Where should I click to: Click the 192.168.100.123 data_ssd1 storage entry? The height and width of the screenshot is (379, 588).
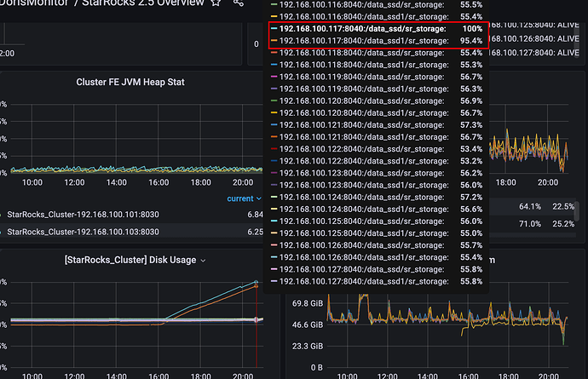coord(377,185)
